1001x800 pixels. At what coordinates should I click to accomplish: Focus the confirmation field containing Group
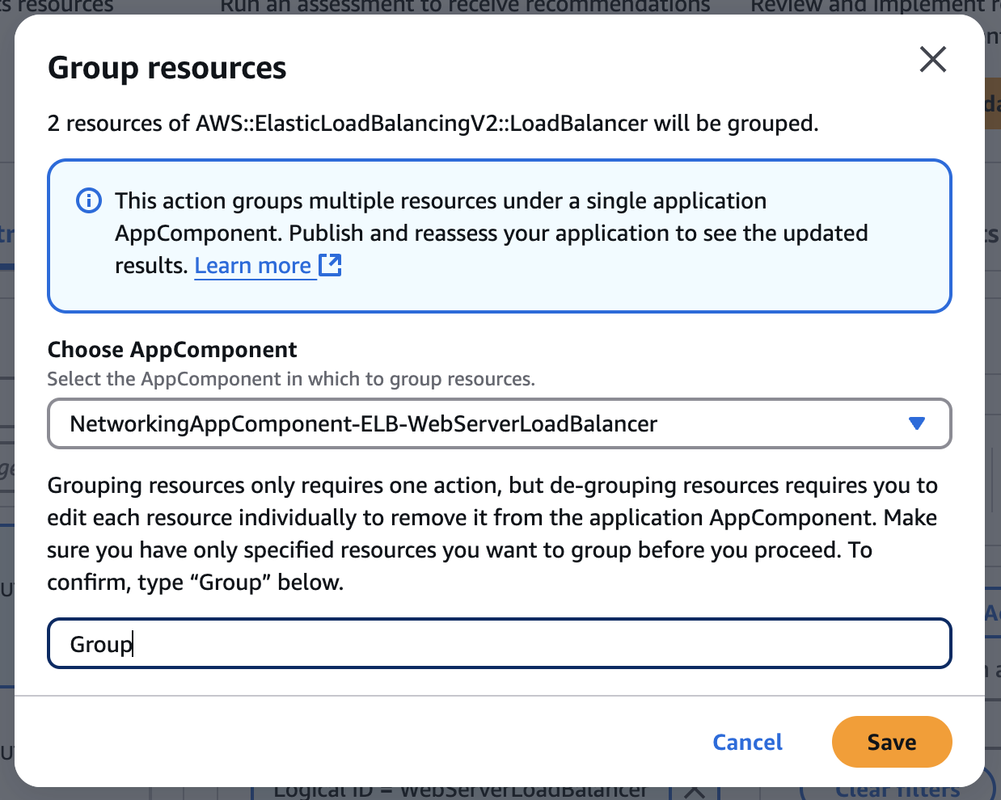[x=499, y=643]
